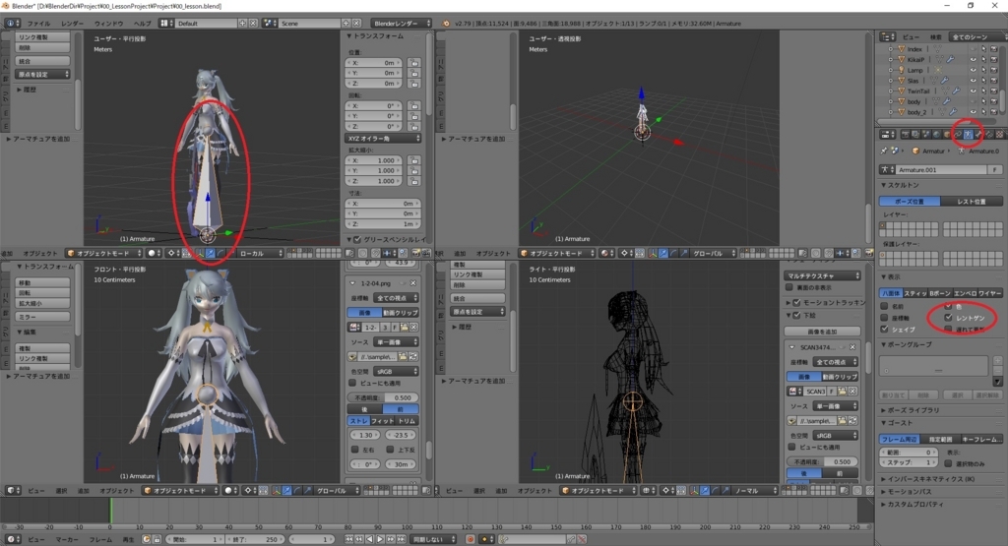The width and height of the screenshot is (1008, 546).
Task: Open the ファイル menu
Action: (39, 24)
